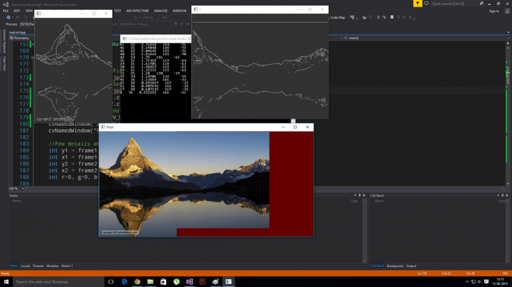Pin the Call Stack panel
This screenshot has height=287, width=512.
coord(502,195)
